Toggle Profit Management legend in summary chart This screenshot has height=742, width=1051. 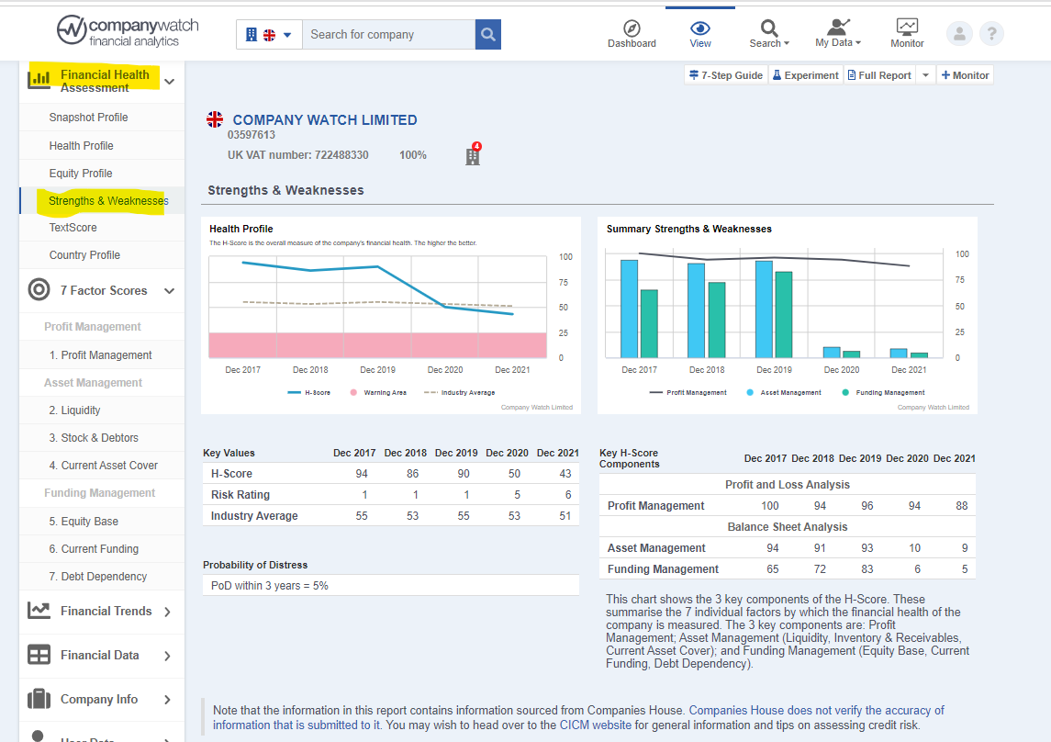coord(688,393)
